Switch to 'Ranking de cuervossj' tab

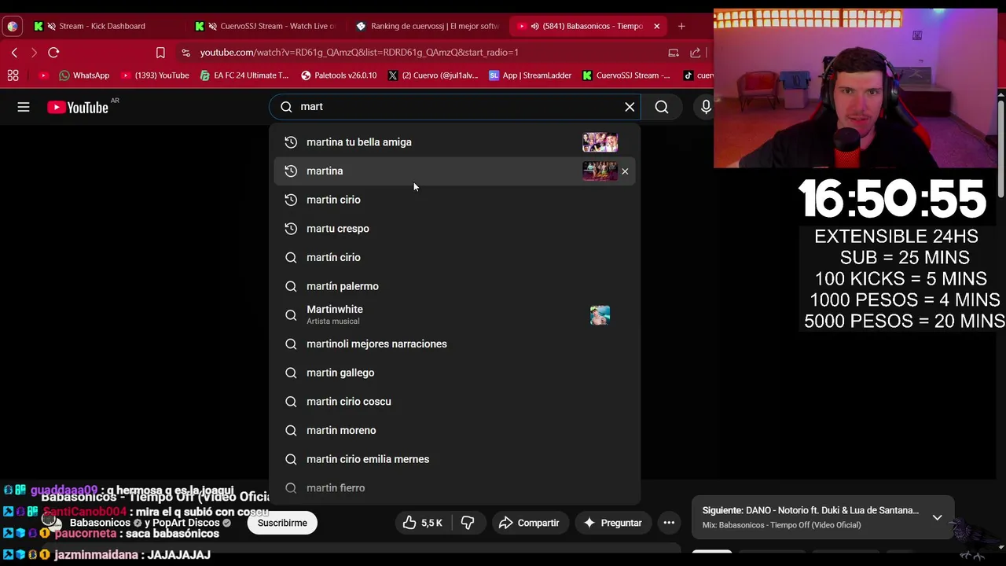pyautogui.click(x=428, y=26)
